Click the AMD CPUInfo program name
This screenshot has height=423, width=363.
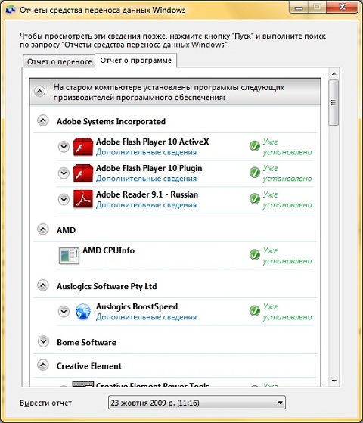(108, 250)
